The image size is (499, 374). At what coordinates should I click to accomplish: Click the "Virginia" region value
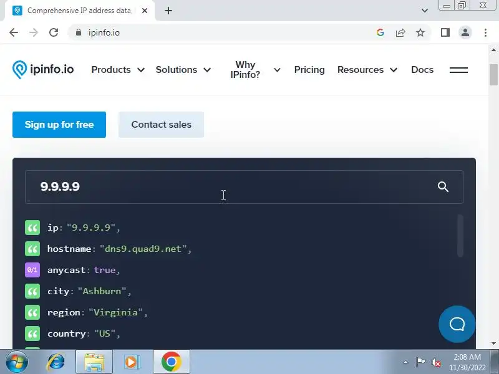pos(115,313)
